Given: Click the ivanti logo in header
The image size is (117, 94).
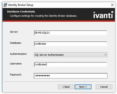Looking at the screenshot, I should pyautogui.click(x=103, y=15).
